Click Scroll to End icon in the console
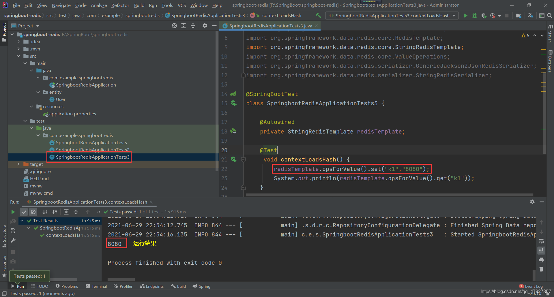Viewport: 554px width, 297px height. pos(541,250)
